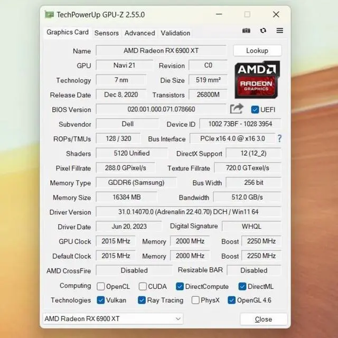The height and width of the screenshot is (338, 338).
Task: Click the Texture Fillrate field 720.0 GTexel/s
Action: point(248,168)
